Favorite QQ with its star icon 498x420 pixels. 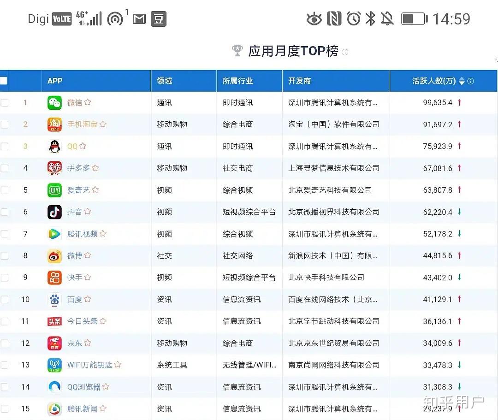point(83,146)
